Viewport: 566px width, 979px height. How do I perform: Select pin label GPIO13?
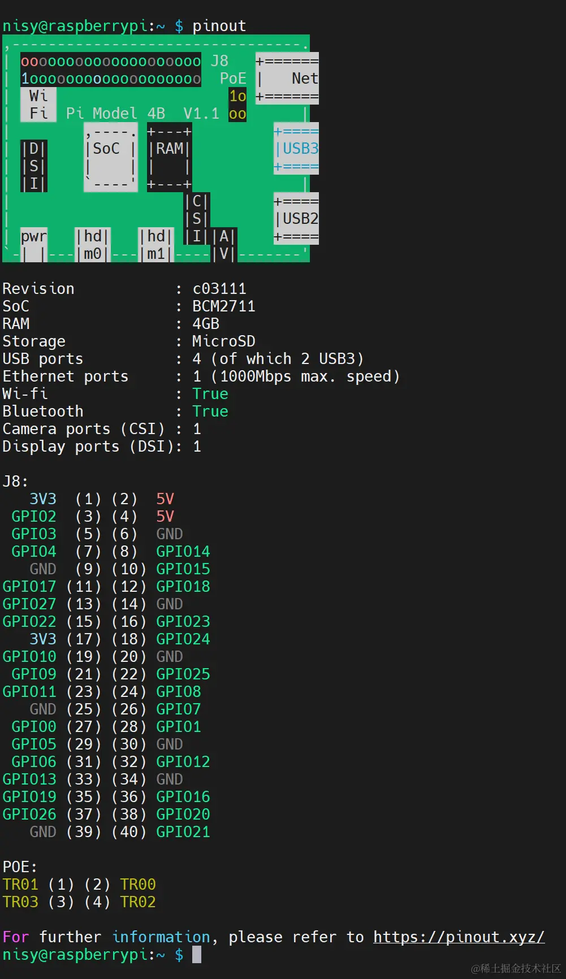coord(29,779)
